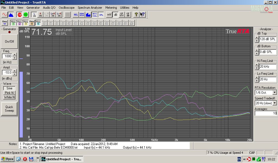This screenshot has width=278, height=163.
Task: Decrease generator frequency with down arrow
Action: click(15, 58)
